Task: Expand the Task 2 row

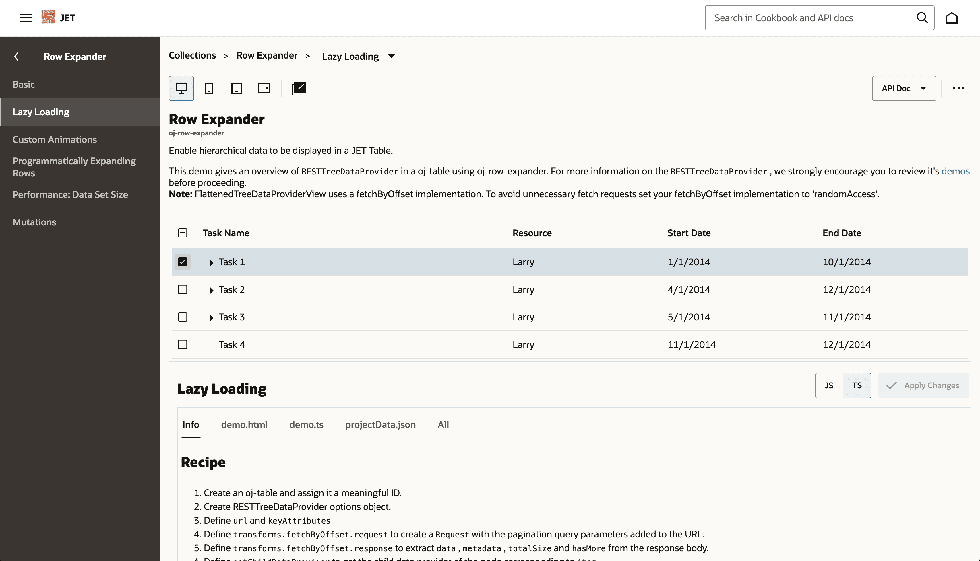Action: point(211,290)
